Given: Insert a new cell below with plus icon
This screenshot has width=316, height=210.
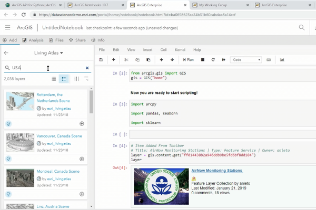Looking at the screenshot, I should tap(114, 60).
